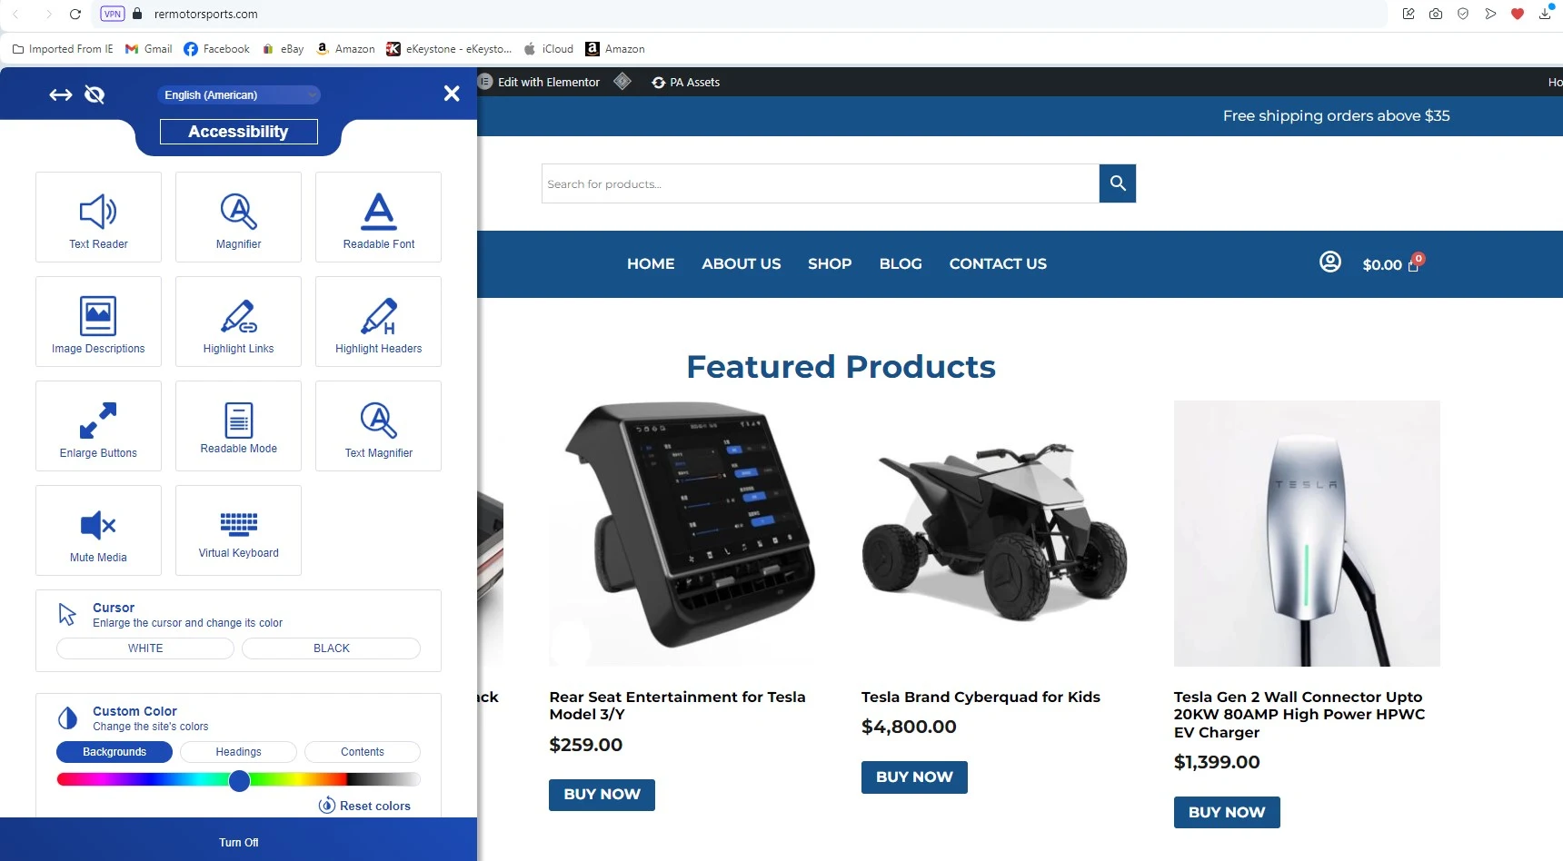Open the Facebook bookmark
1563x861 pixels.
pyautogui.click(x=216, y=49)
